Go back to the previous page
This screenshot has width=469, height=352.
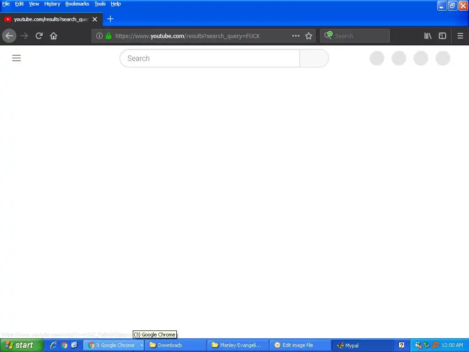pyautogui.click(x=9, y=36)
